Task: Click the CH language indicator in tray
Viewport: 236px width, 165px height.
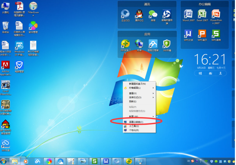Action: (x=188, y=161)
